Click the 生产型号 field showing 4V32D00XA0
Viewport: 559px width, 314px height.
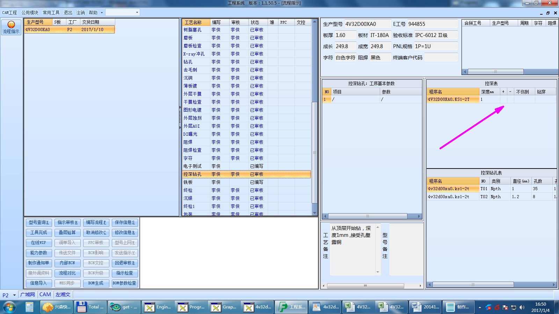368,24
